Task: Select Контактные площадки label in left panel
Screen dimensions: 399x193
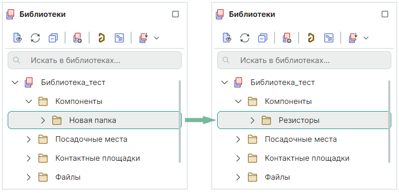Action: (x=98, y=158)
